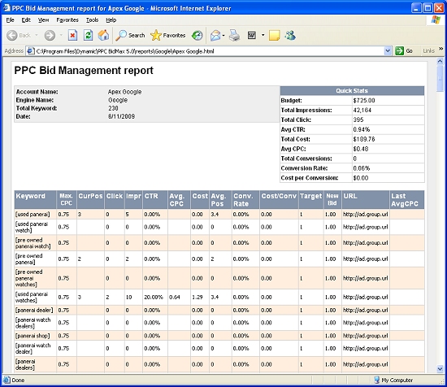Click the scrollbar up arrow

click(440, 61)
